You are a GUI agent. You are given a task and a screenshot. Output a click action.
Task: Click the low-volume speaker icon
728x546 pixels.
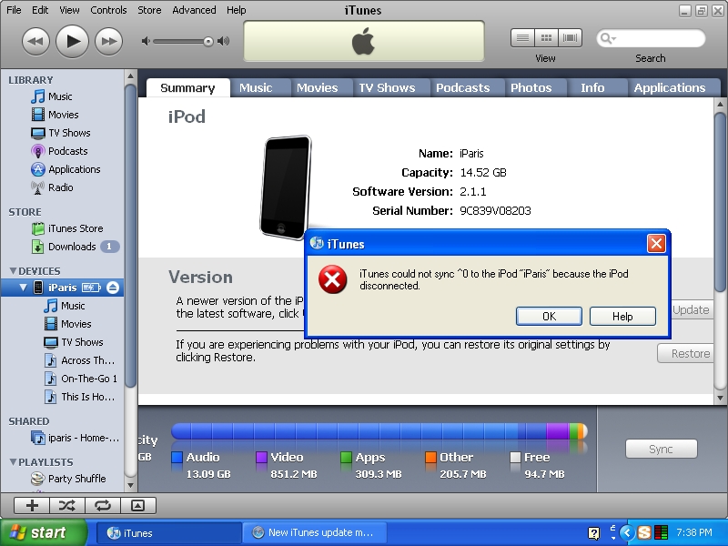tap(146, 41)
